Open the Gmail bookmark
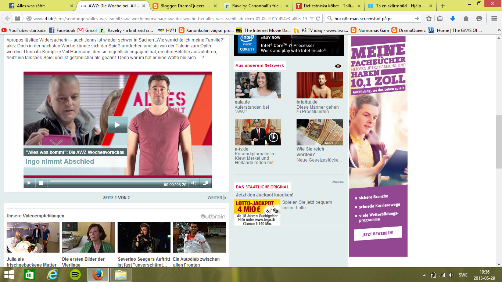 pyautogui.click(x=87, y=30)
